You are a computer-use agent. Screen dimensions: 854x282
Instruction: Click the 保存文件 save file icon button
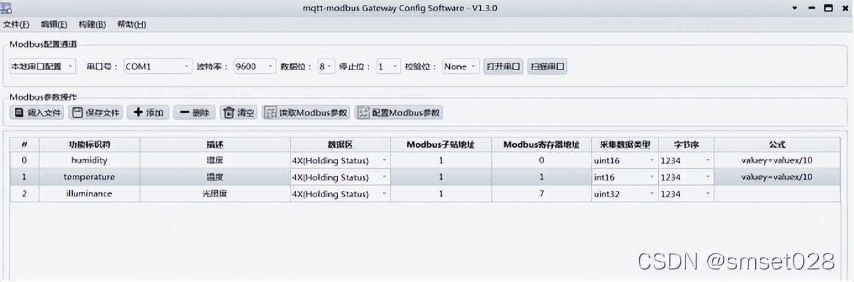pos(95,113)
